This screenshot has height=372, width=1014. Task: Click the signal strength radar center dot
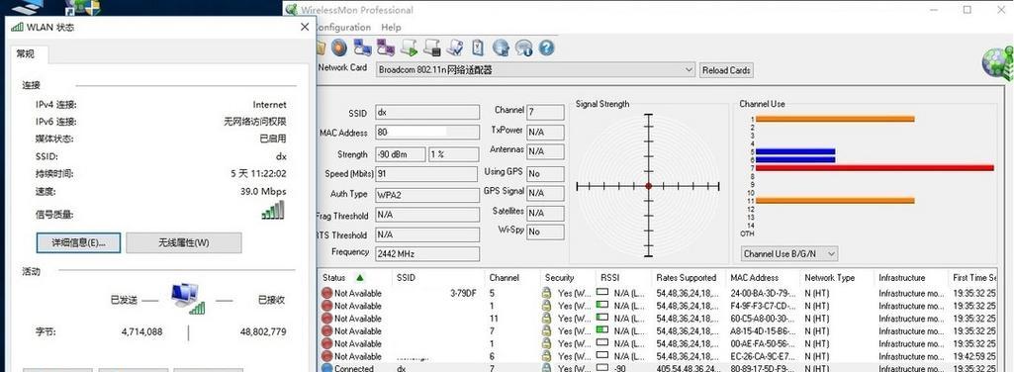click(648, 186)
